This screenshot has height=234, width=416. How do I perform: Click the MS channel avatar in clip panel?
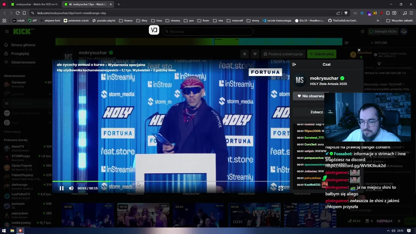[300, 81]
